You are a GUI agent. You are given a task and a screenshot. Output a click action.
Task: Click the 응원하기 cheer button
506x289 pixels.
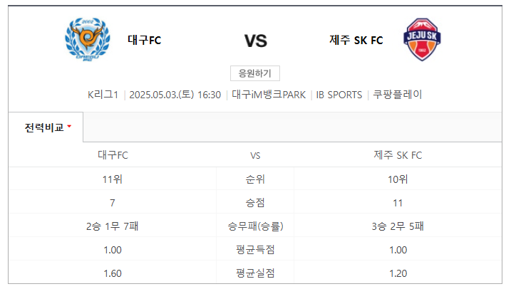pos(255,73)
